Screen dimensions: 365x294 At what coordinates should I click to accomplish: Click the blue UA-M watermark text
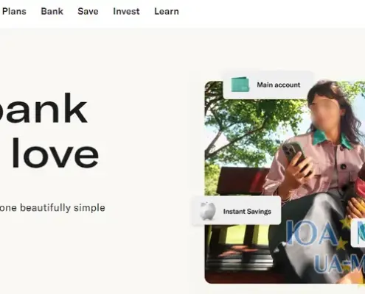[x=339, y=265]
